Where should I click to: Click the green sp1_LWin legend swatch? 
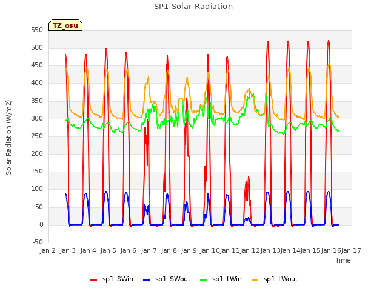click(203, 280)
